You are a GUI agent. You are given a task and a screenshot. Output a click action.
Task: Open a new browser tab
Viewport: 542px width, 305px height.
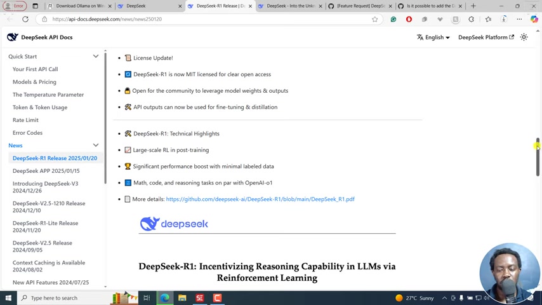click(x=473, y=6)
